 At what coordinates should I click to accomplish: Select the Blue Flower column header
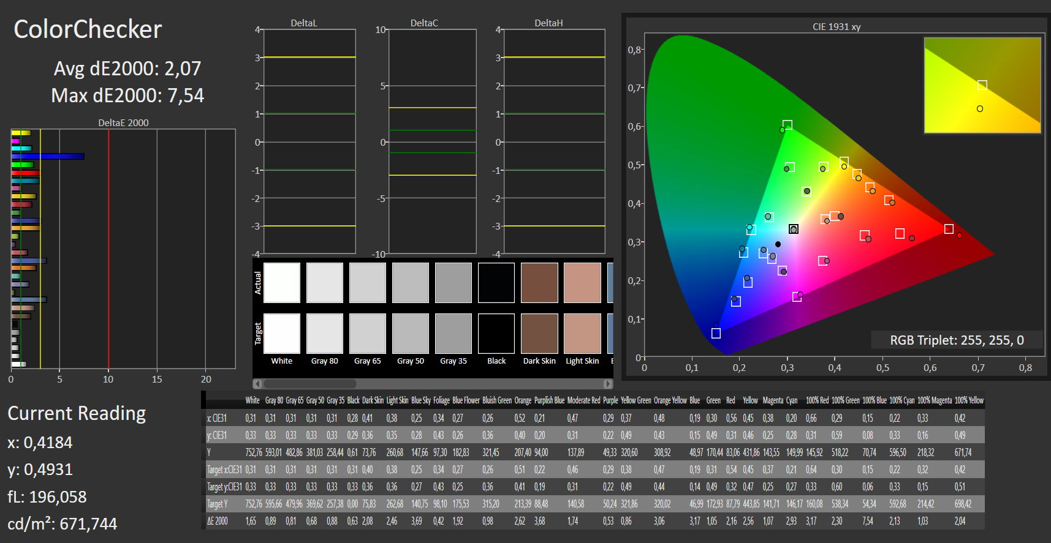(466, 400)
